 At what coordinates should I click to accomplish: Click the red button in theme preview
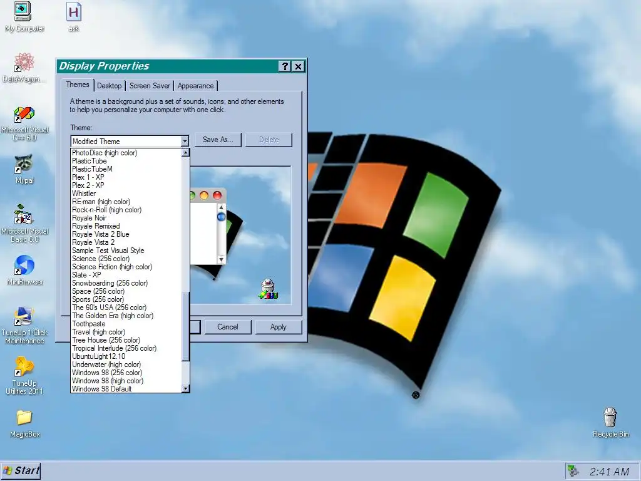coord(217,195)
